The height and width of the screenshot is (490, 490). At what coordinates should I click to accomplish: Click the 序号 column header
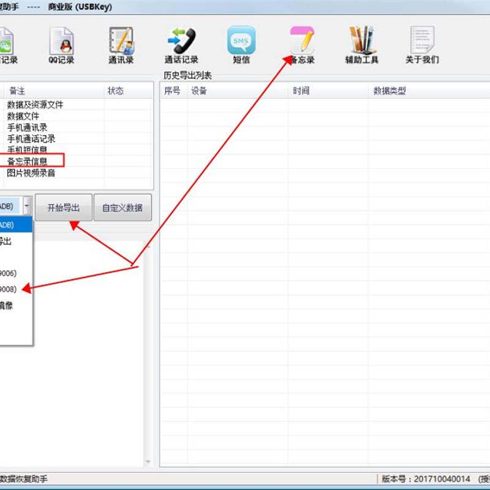point(173,91)
